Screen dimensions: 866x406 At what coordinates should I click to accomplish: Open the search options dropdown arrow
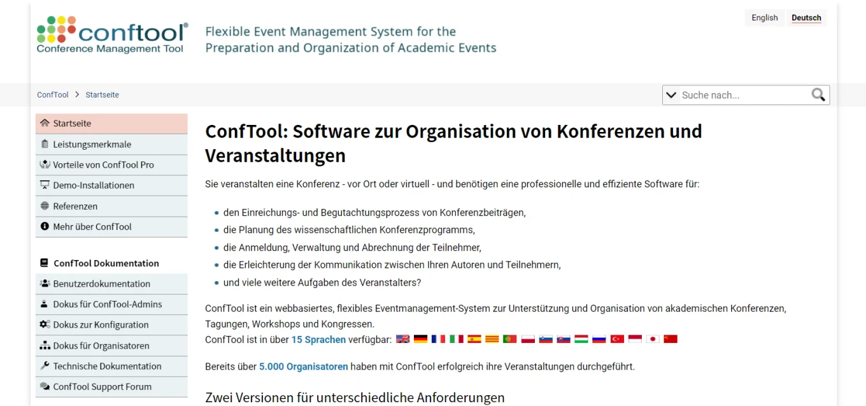671,95
